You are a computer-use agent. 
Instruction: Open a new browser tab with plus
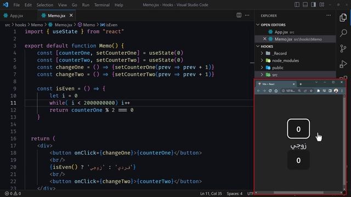pyautogui.click(x=301, y=84)
